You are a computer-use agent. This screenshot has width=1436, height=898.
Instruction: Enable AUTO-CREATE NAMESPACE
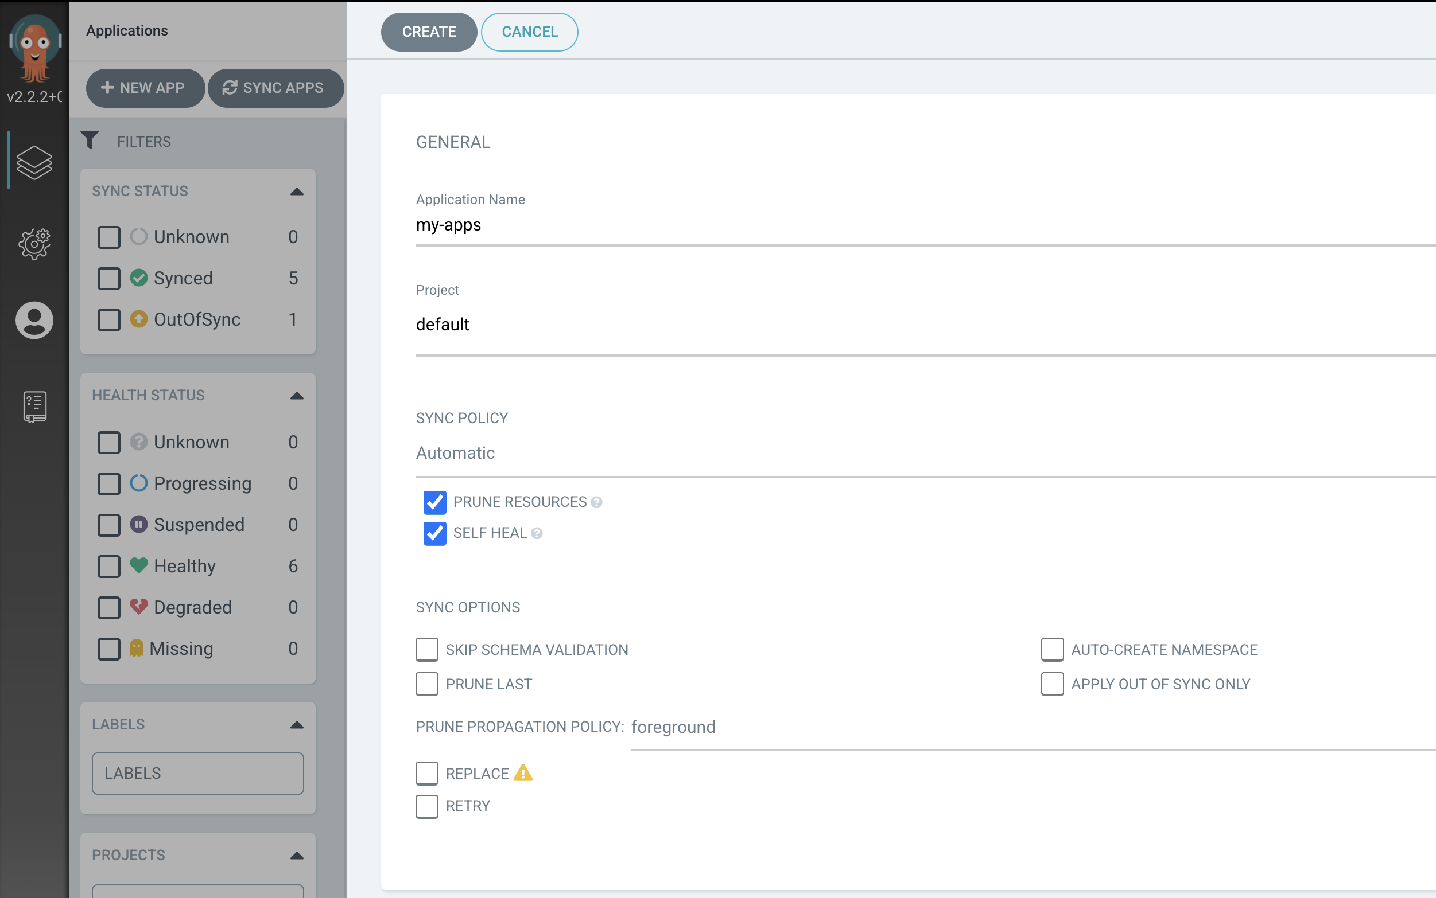1052,649
